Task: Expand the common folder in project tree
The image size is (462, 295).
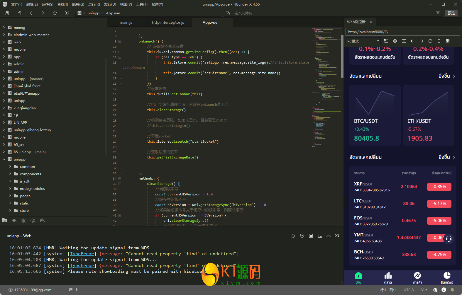Action: pyautogui.click(x=10, y=166)
